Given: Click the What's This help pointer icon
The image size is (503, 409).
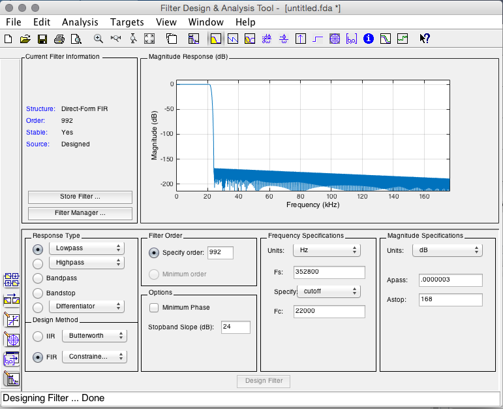Looking at the screenshot, I should [x=425, y=39].
